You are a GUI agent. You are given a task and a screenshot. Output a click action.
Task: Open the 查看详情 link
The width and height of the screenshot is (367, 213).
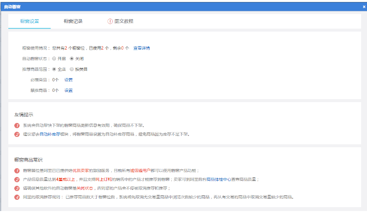141,48
